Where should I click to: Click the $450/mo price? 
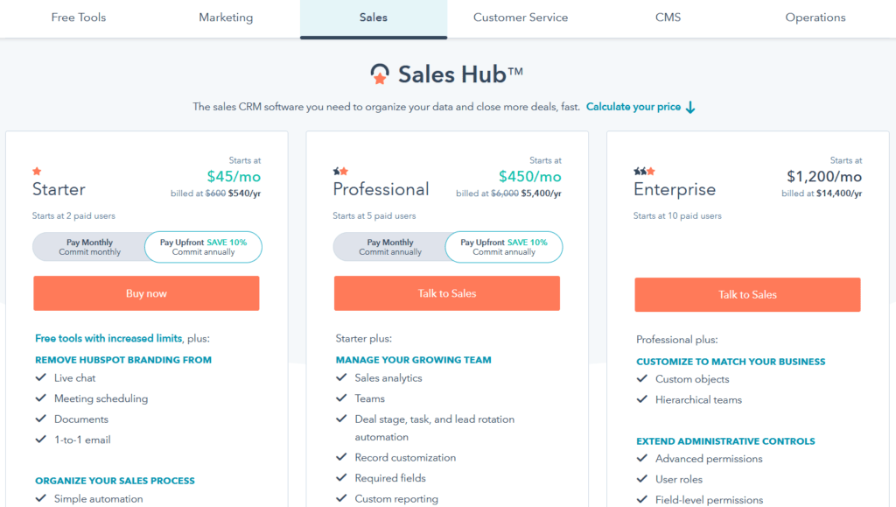(530, 177)
